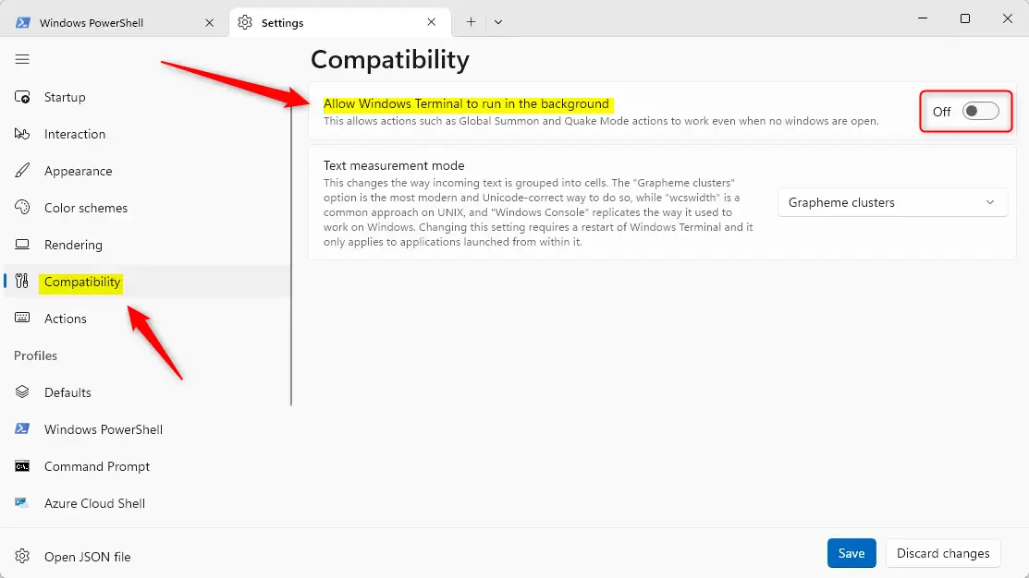Close the Settings tab

coord(432,22)
